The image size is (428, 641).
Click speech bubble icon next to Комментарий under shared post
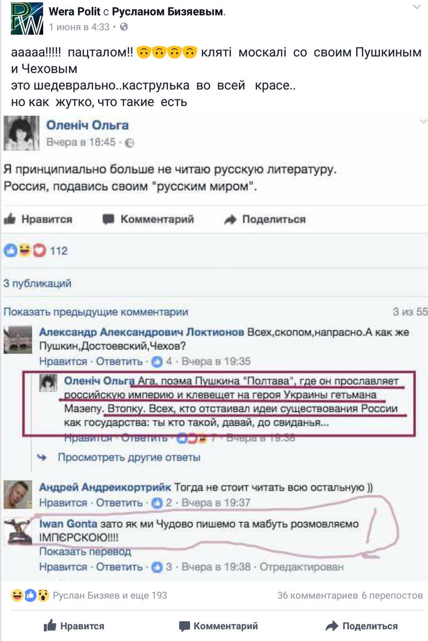(x=108, y=219)
